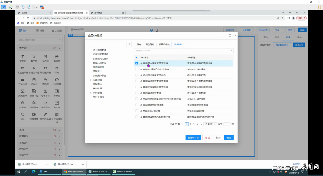
Task: Select the 开关按钮 switch component icon
Action: [x=23, y=80]
